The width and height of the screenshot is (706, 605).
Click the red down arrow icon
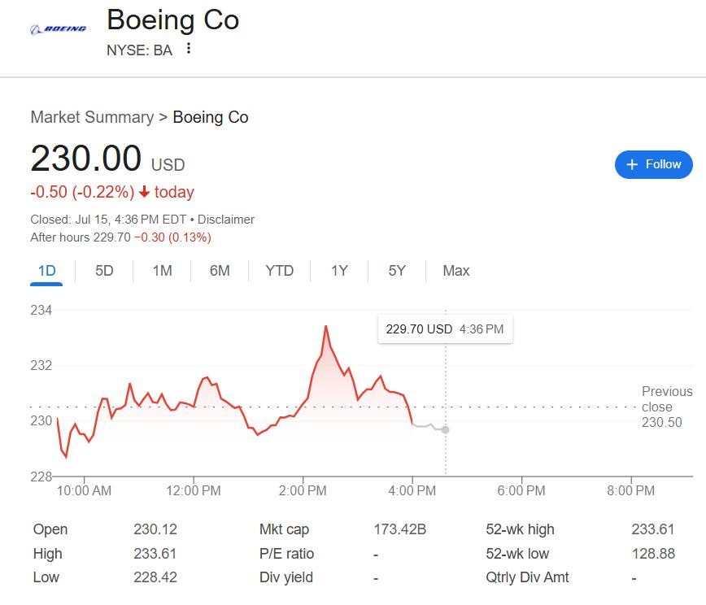(x=144, y=193)
